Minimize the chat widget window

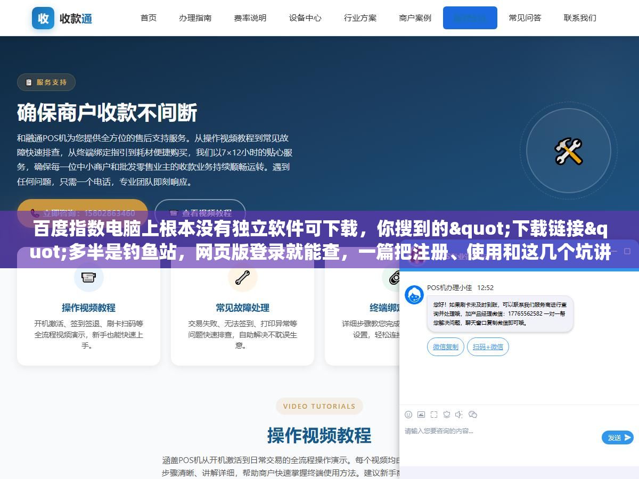(614, 251)
